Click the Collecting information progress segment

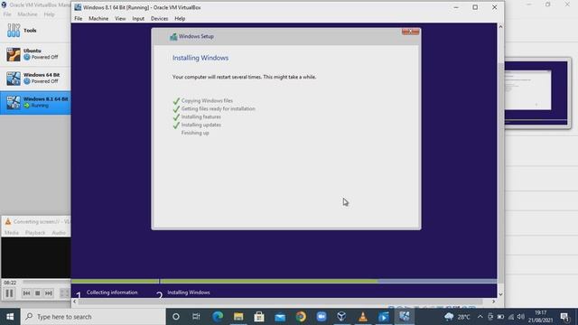coord(115,281)
